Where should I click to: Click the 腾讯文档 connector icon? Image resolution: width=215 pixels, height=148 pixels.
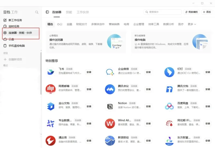pos(169,89)
